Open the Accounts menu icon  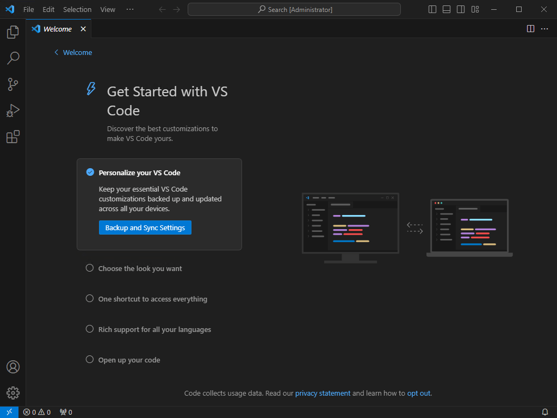13,367
